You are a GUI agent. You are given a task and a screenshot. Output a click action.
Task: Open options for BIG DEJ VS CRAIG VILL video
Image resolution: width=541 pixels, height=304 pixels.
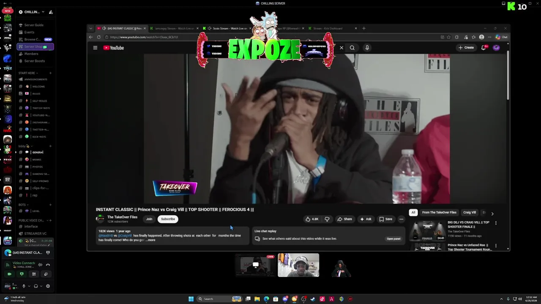point(496,223)
